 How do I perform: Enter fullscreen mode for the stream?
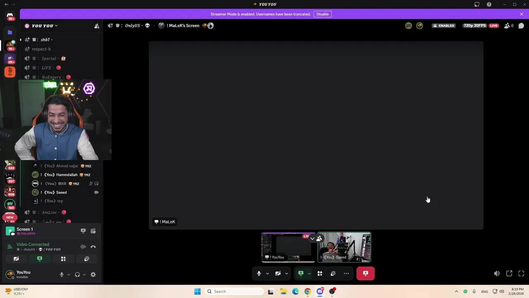pos(521,274)
